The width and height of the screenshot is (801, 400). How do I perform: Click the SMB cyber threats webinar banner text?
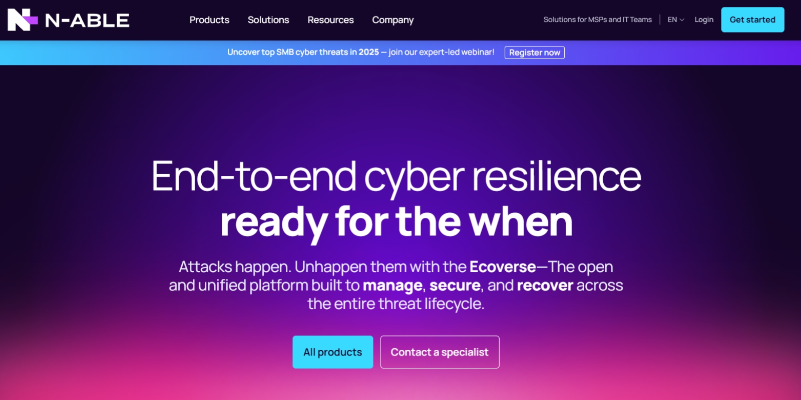click(x=360, y=52)
